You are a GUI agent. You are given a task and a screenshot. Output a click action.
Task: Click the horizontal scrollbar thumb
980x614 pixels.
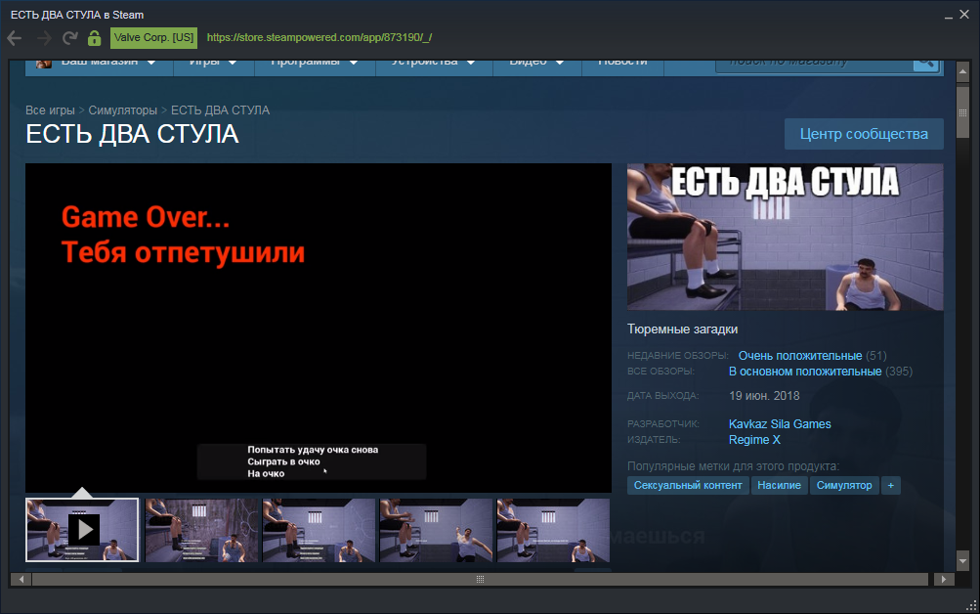(x=480, y=580)
